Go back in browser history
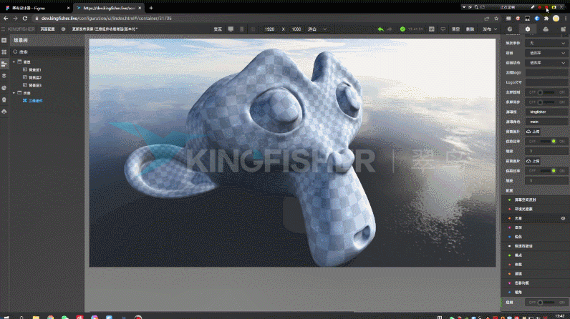This screenshot has height=319, width=570. pyautogui.click(x=6, y=19)
